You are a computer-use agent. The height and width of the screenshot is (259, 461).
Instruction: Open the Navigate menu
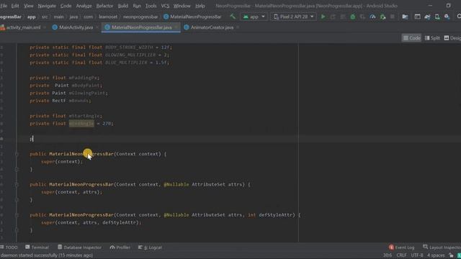(47, 6)
